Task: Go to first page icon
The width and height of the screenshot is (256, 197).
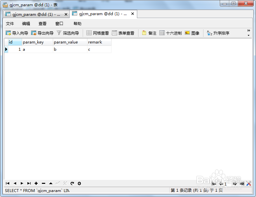Action: (x=214, y=184)
